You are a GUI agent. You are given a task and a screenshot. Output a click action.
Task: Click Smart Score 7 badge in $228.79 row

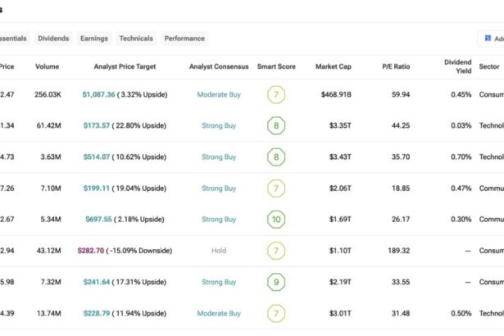276,313
